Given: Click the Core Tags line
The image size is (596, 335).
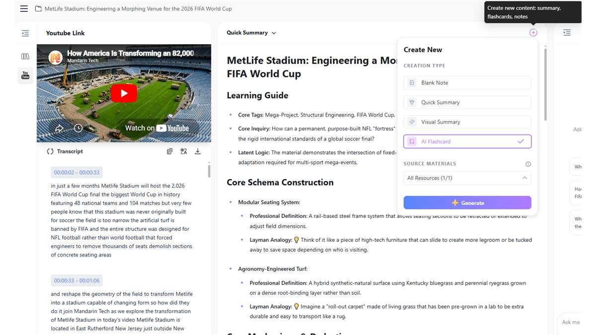Looking at the screenshot, I should pos(316,115).
